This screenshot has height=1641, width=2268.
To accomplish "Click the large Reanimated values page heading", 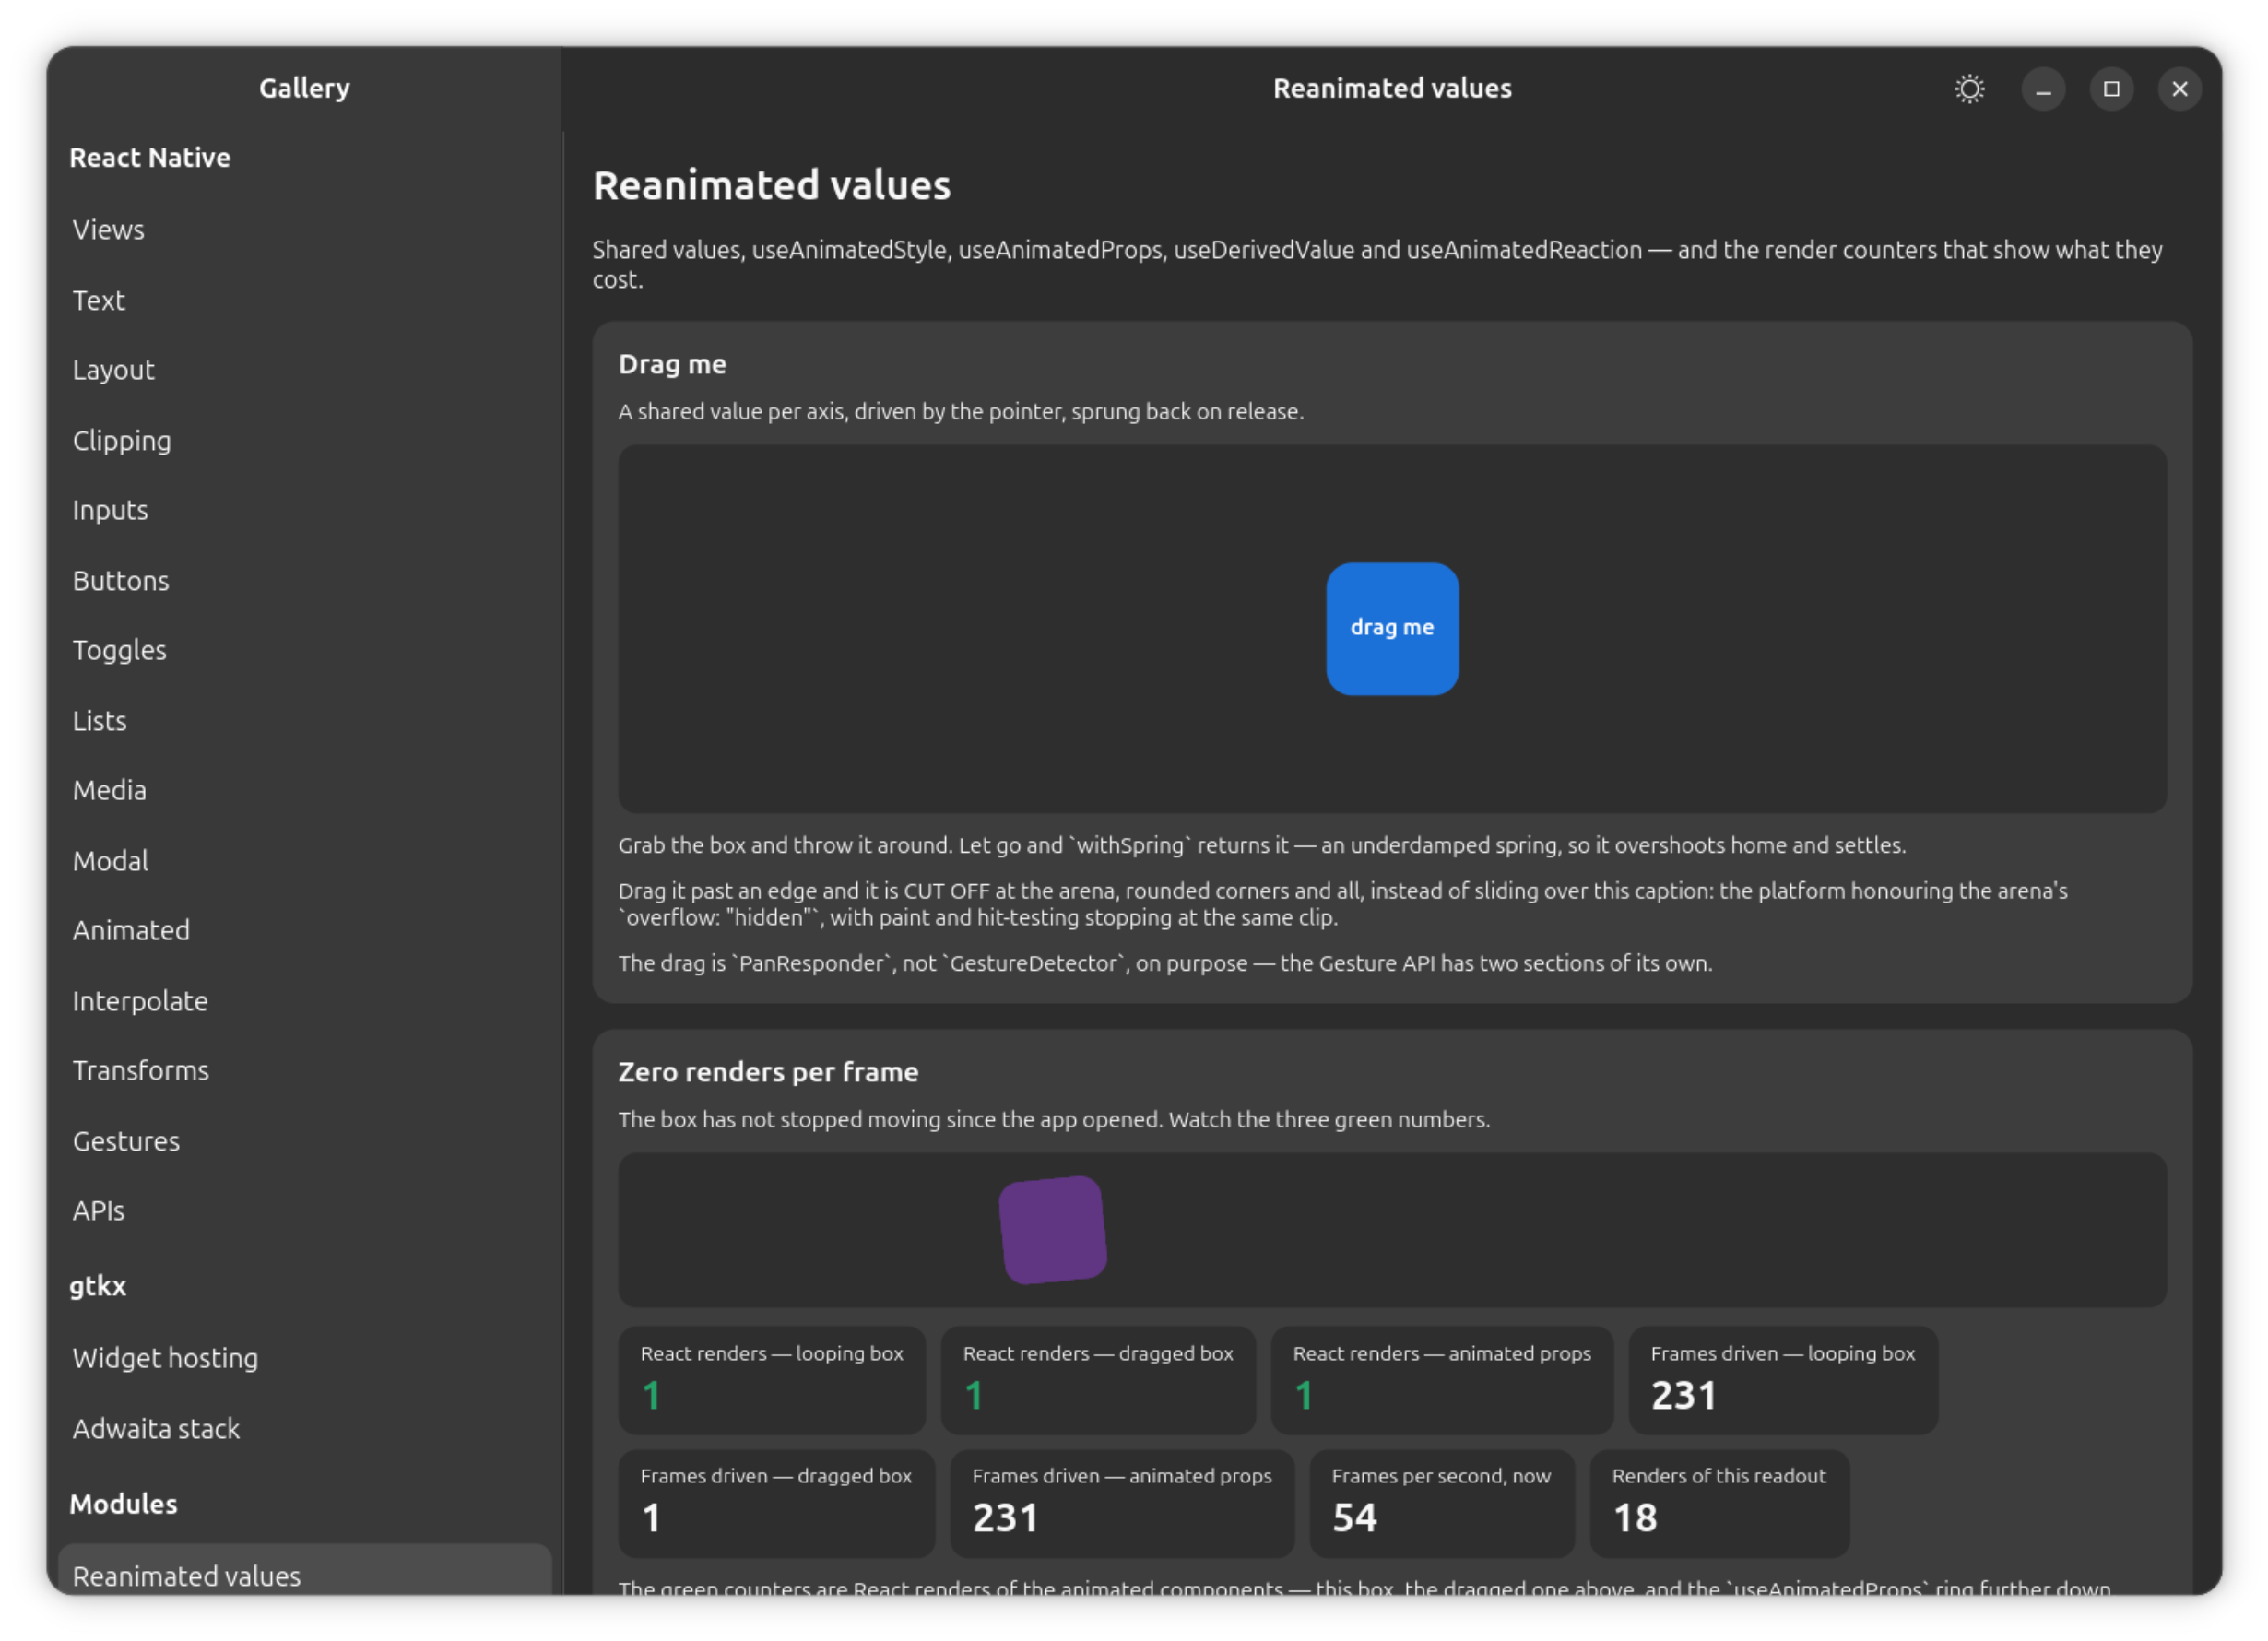I will (x=771, y=185).
